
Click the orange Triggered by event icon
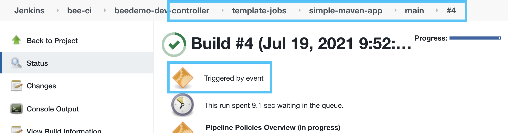pos(183,78)
